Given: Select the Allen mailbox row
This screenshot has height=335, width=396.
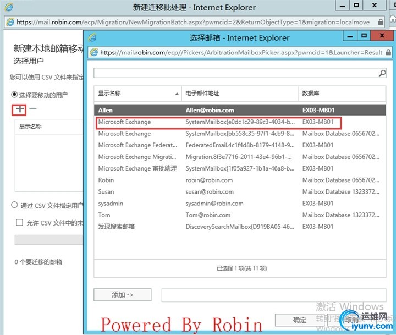Looking at the screenshot, I should tap(240, 110).
